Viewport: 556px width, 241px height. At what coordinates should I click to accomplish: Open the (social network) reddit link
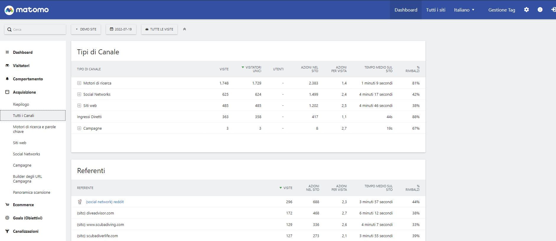[x=105, y=202]
